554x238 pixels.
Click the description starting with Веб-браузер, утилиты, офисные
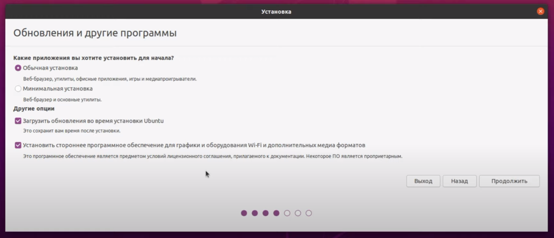tap(110, 79)
